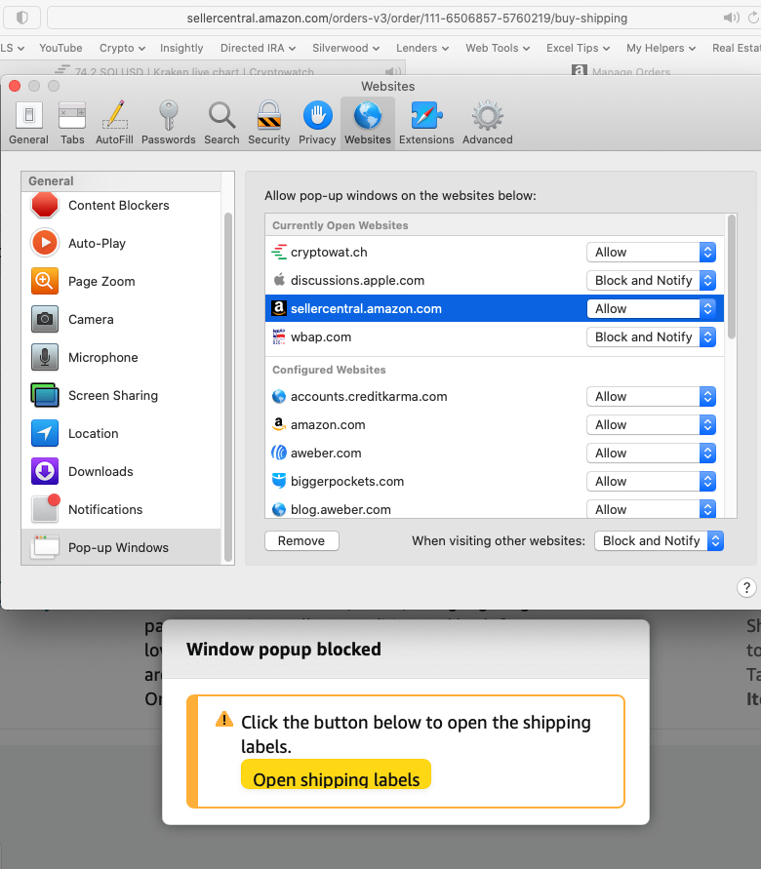This screenshot has height=869, width=761.
Task: Close the Websites preferences window
Action: [15, 86]
